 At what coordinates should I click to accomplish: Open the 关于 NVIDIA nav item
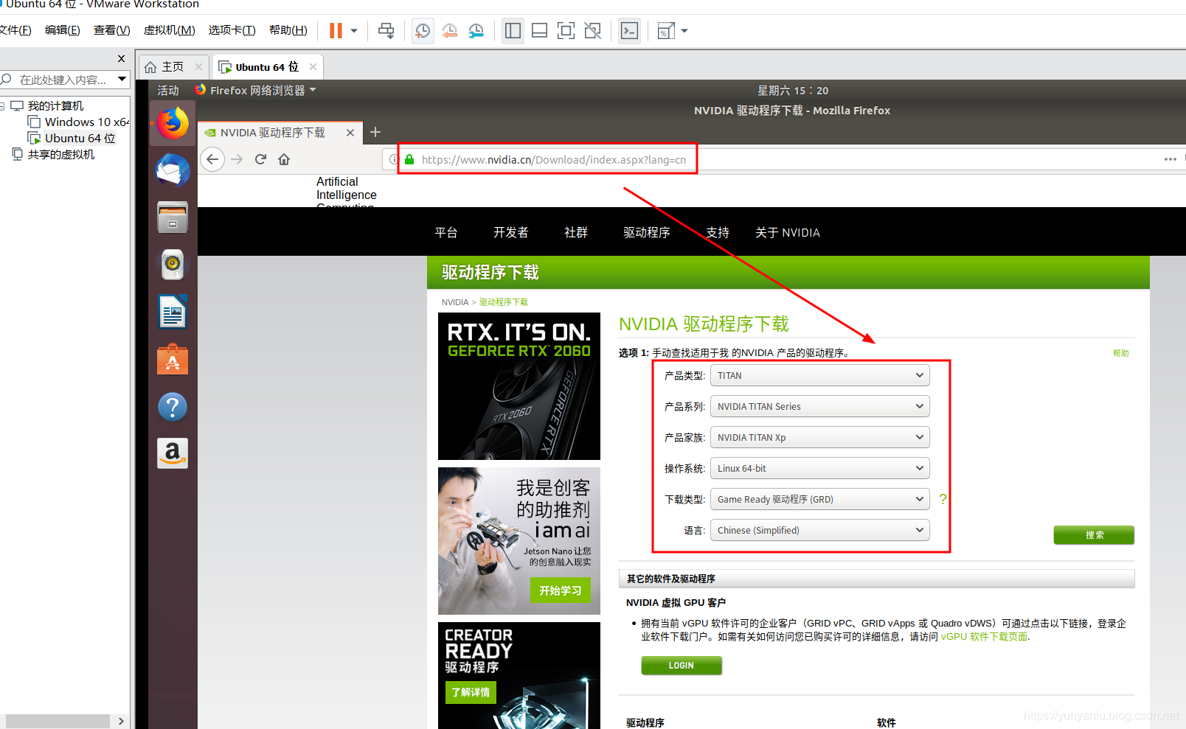(788, 233)
